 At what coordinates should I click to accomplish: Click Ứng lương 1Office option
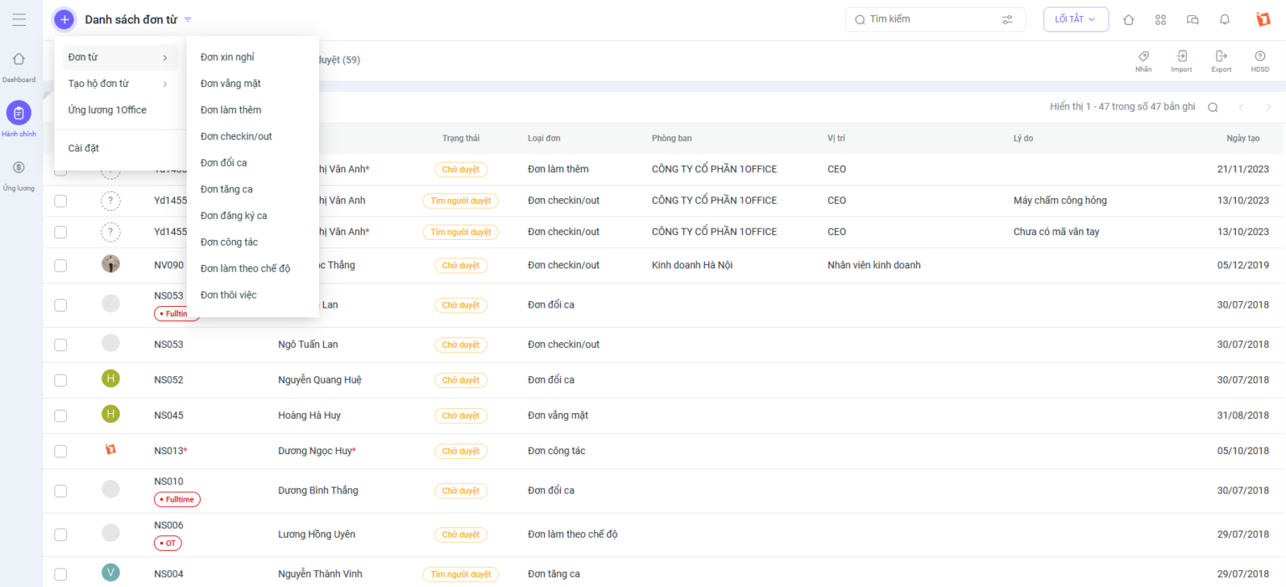[107, 110]
